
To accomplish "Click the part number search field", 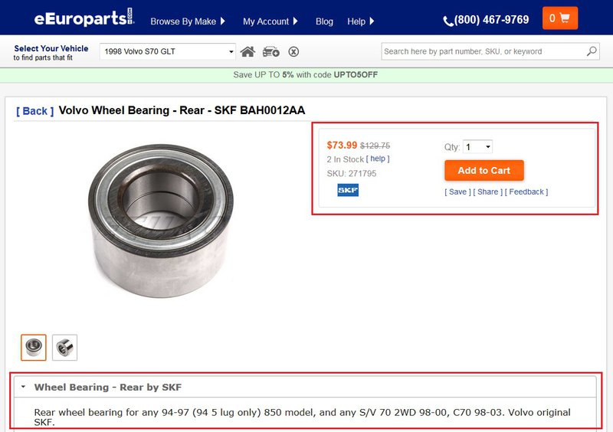I will tap(484, 51).
